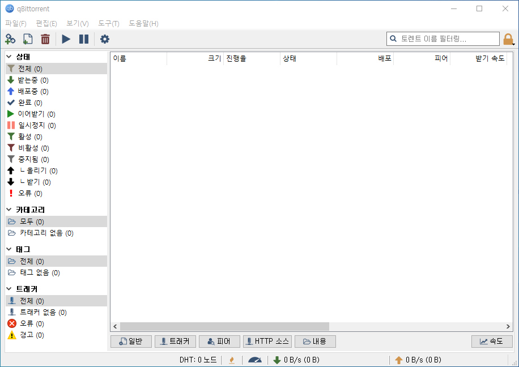519x367 pixels.
Task: Sort by the 크기 column header
Action: pyautogui.click(x=195, y=58)
